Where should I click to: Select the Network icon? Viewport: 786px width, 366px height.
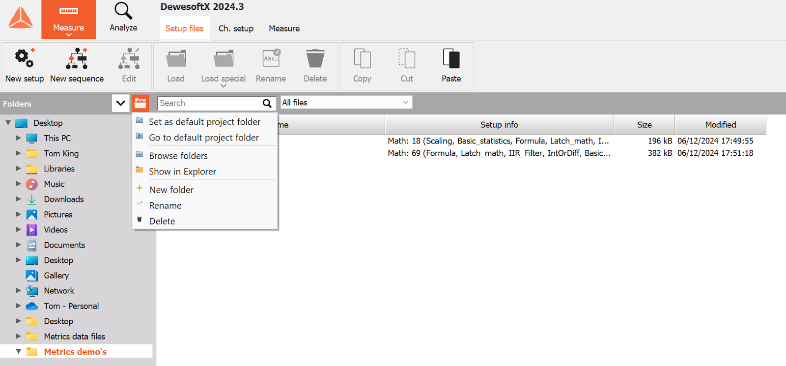(32, 291)
